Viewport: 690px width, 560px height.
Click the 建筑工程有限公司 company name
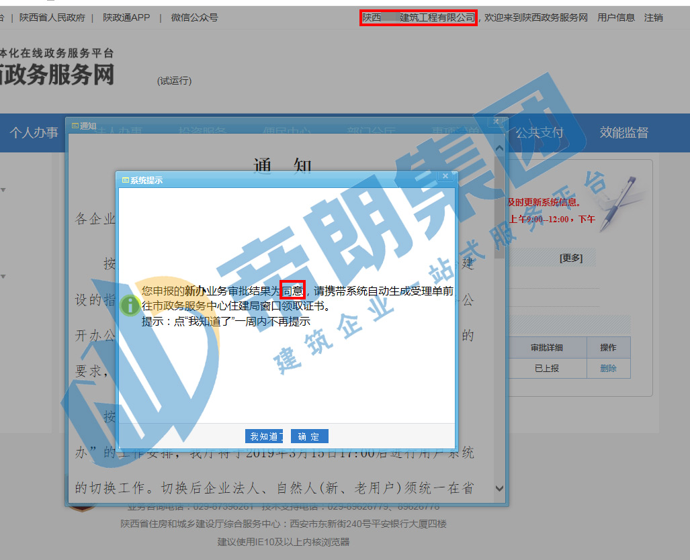pyautogui.click(x=419, y=17)
